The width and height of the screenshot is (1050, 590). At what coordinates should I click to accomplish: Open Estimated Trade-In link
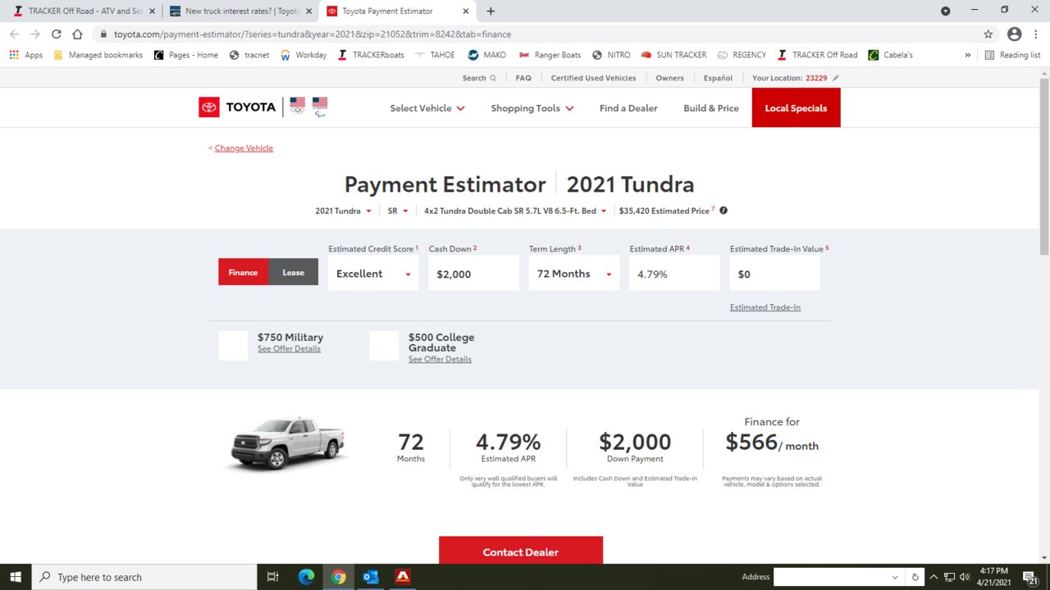click(765, 307)
